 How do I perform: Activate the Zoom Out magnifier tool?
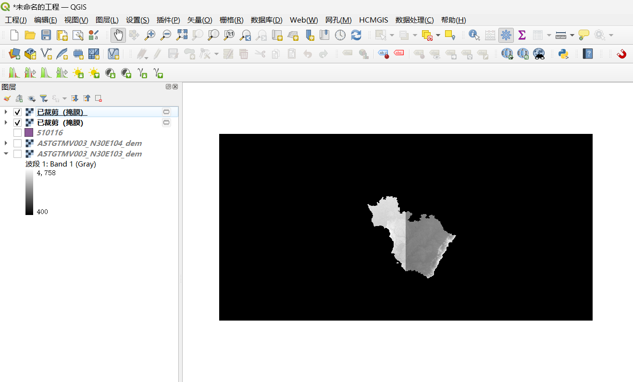click(166, 35)
